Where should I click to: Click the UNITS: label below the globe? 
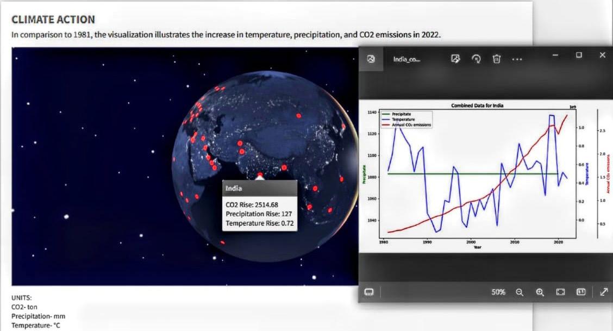pyautogui.click(x=22, y=298)
